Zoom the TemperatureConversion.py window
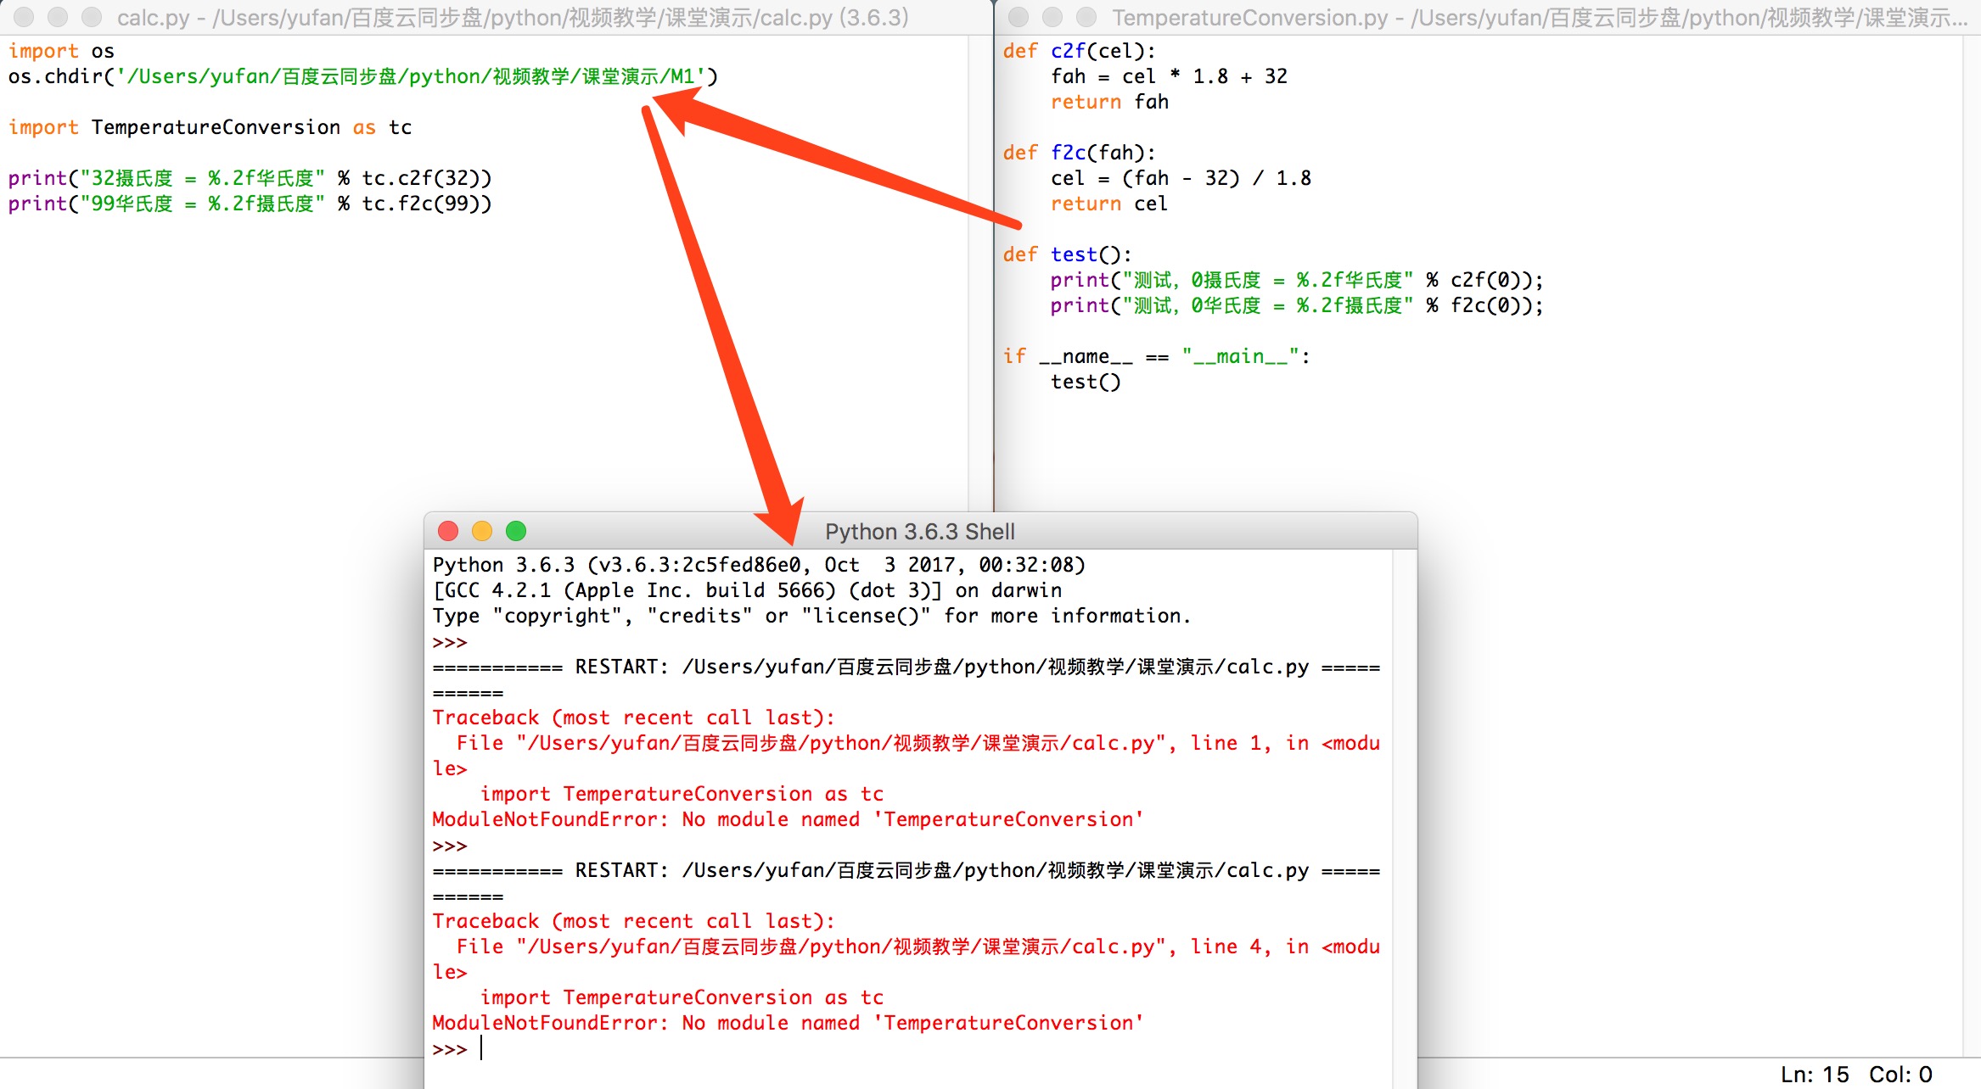This screenshot has width=1981, height=1089. coord(1086,17)
